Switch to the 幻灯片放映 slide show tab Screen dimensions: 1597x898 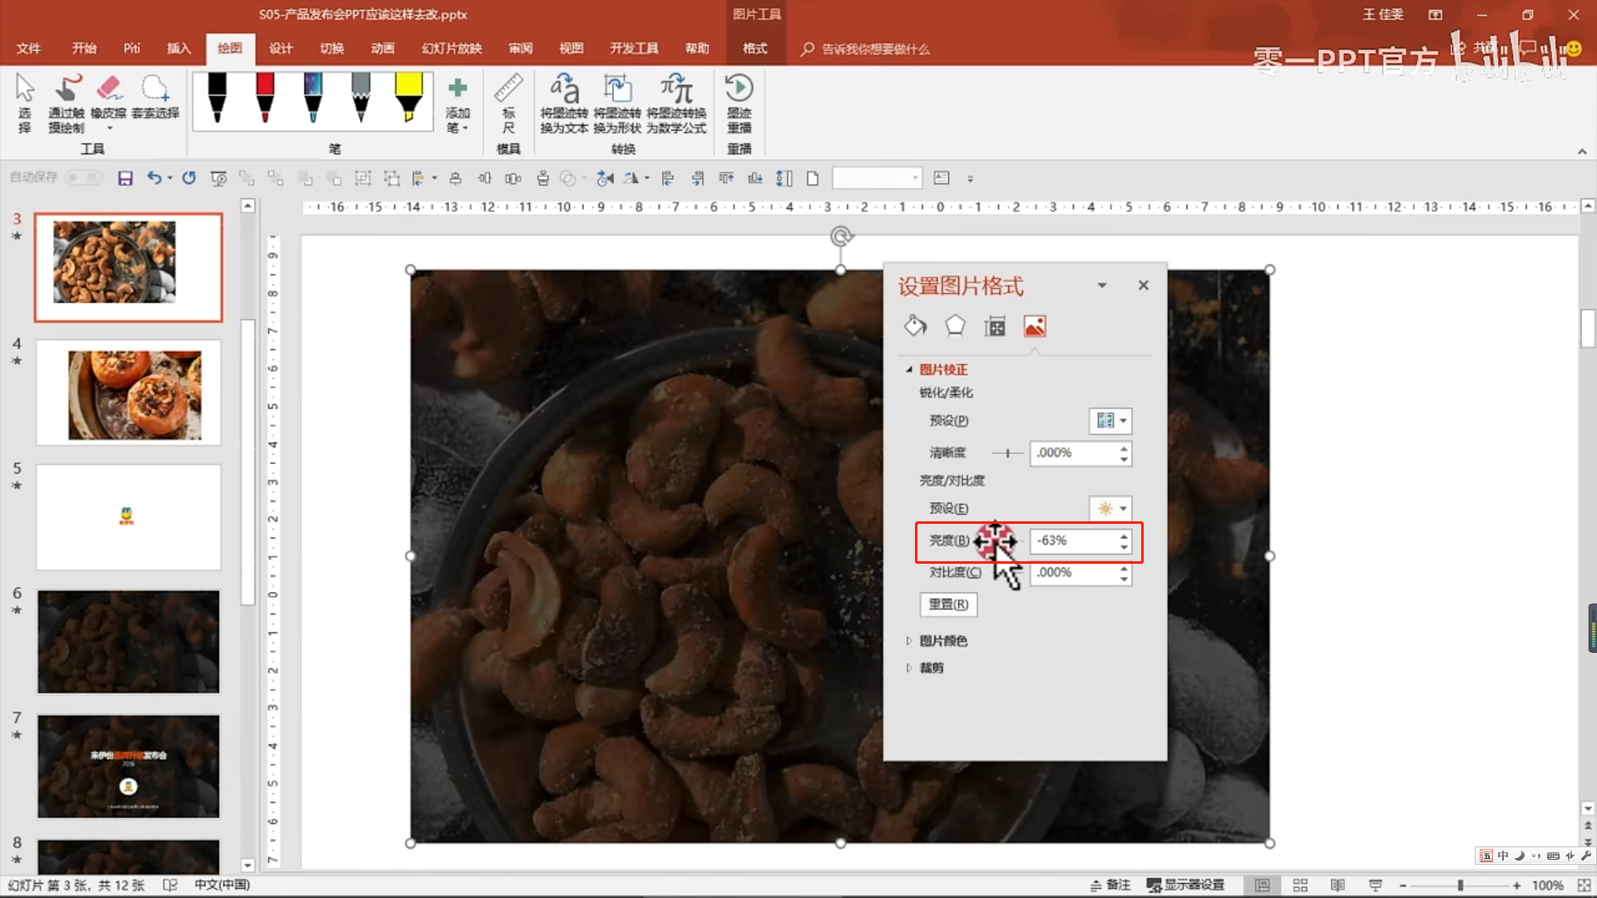click(x=452, y=48)
